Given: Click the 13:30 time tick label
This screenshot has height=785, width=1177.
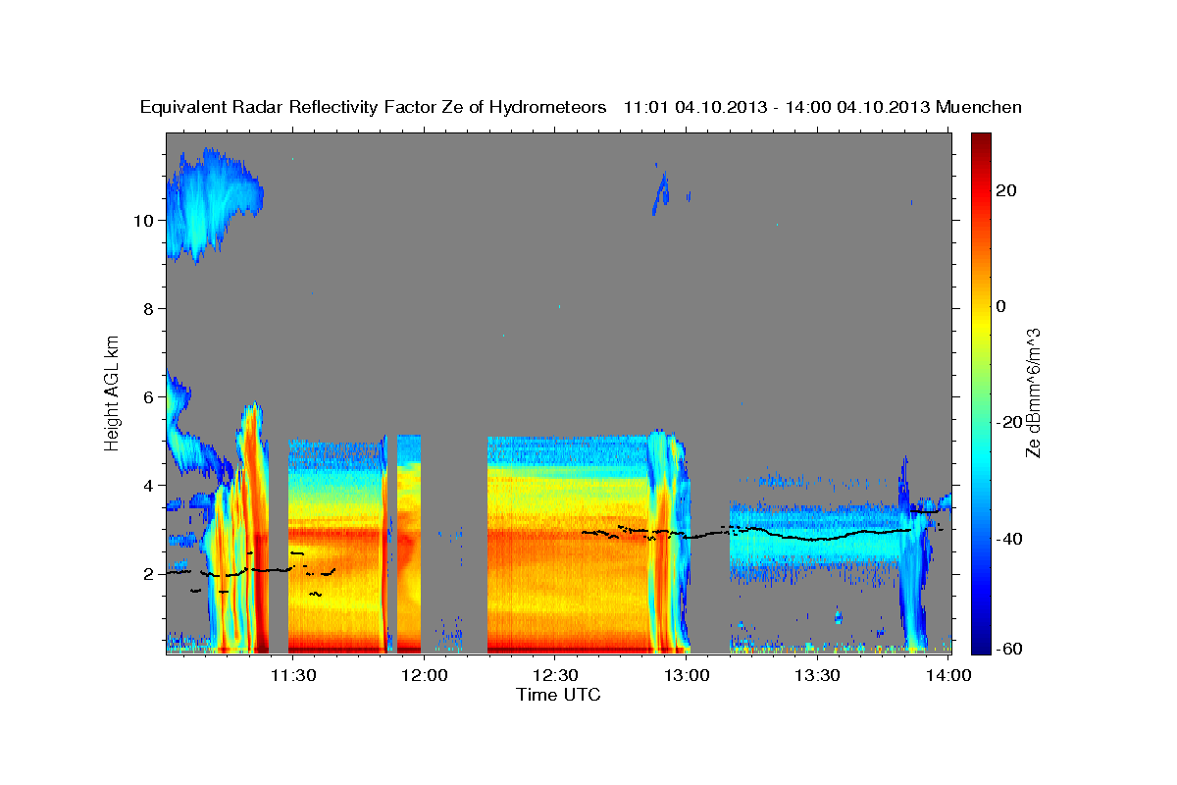Looking at the screenshot, I should tap(817, 676).
